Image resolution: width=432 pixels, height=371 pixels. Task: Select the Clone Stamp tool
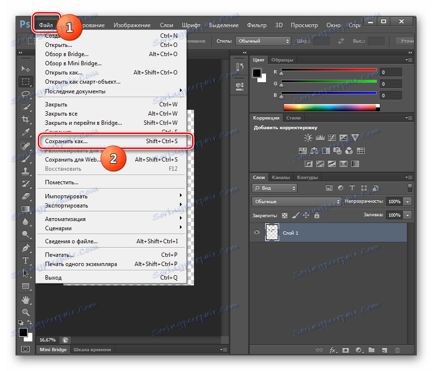26,171
